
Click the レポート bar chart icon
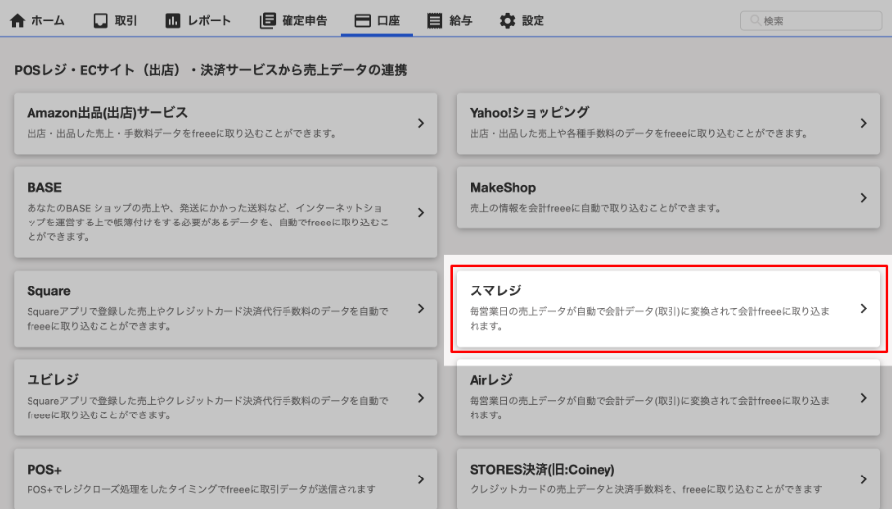(x=173, y=20)
